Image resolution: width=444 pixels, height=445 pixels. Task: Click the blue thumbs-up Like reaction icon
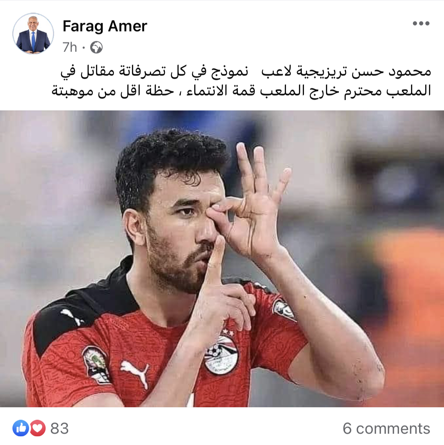[x=21, y=428]
